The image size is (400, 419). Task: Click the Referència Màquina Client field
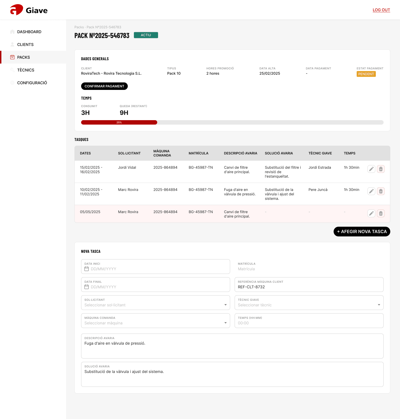pos(309,284)
